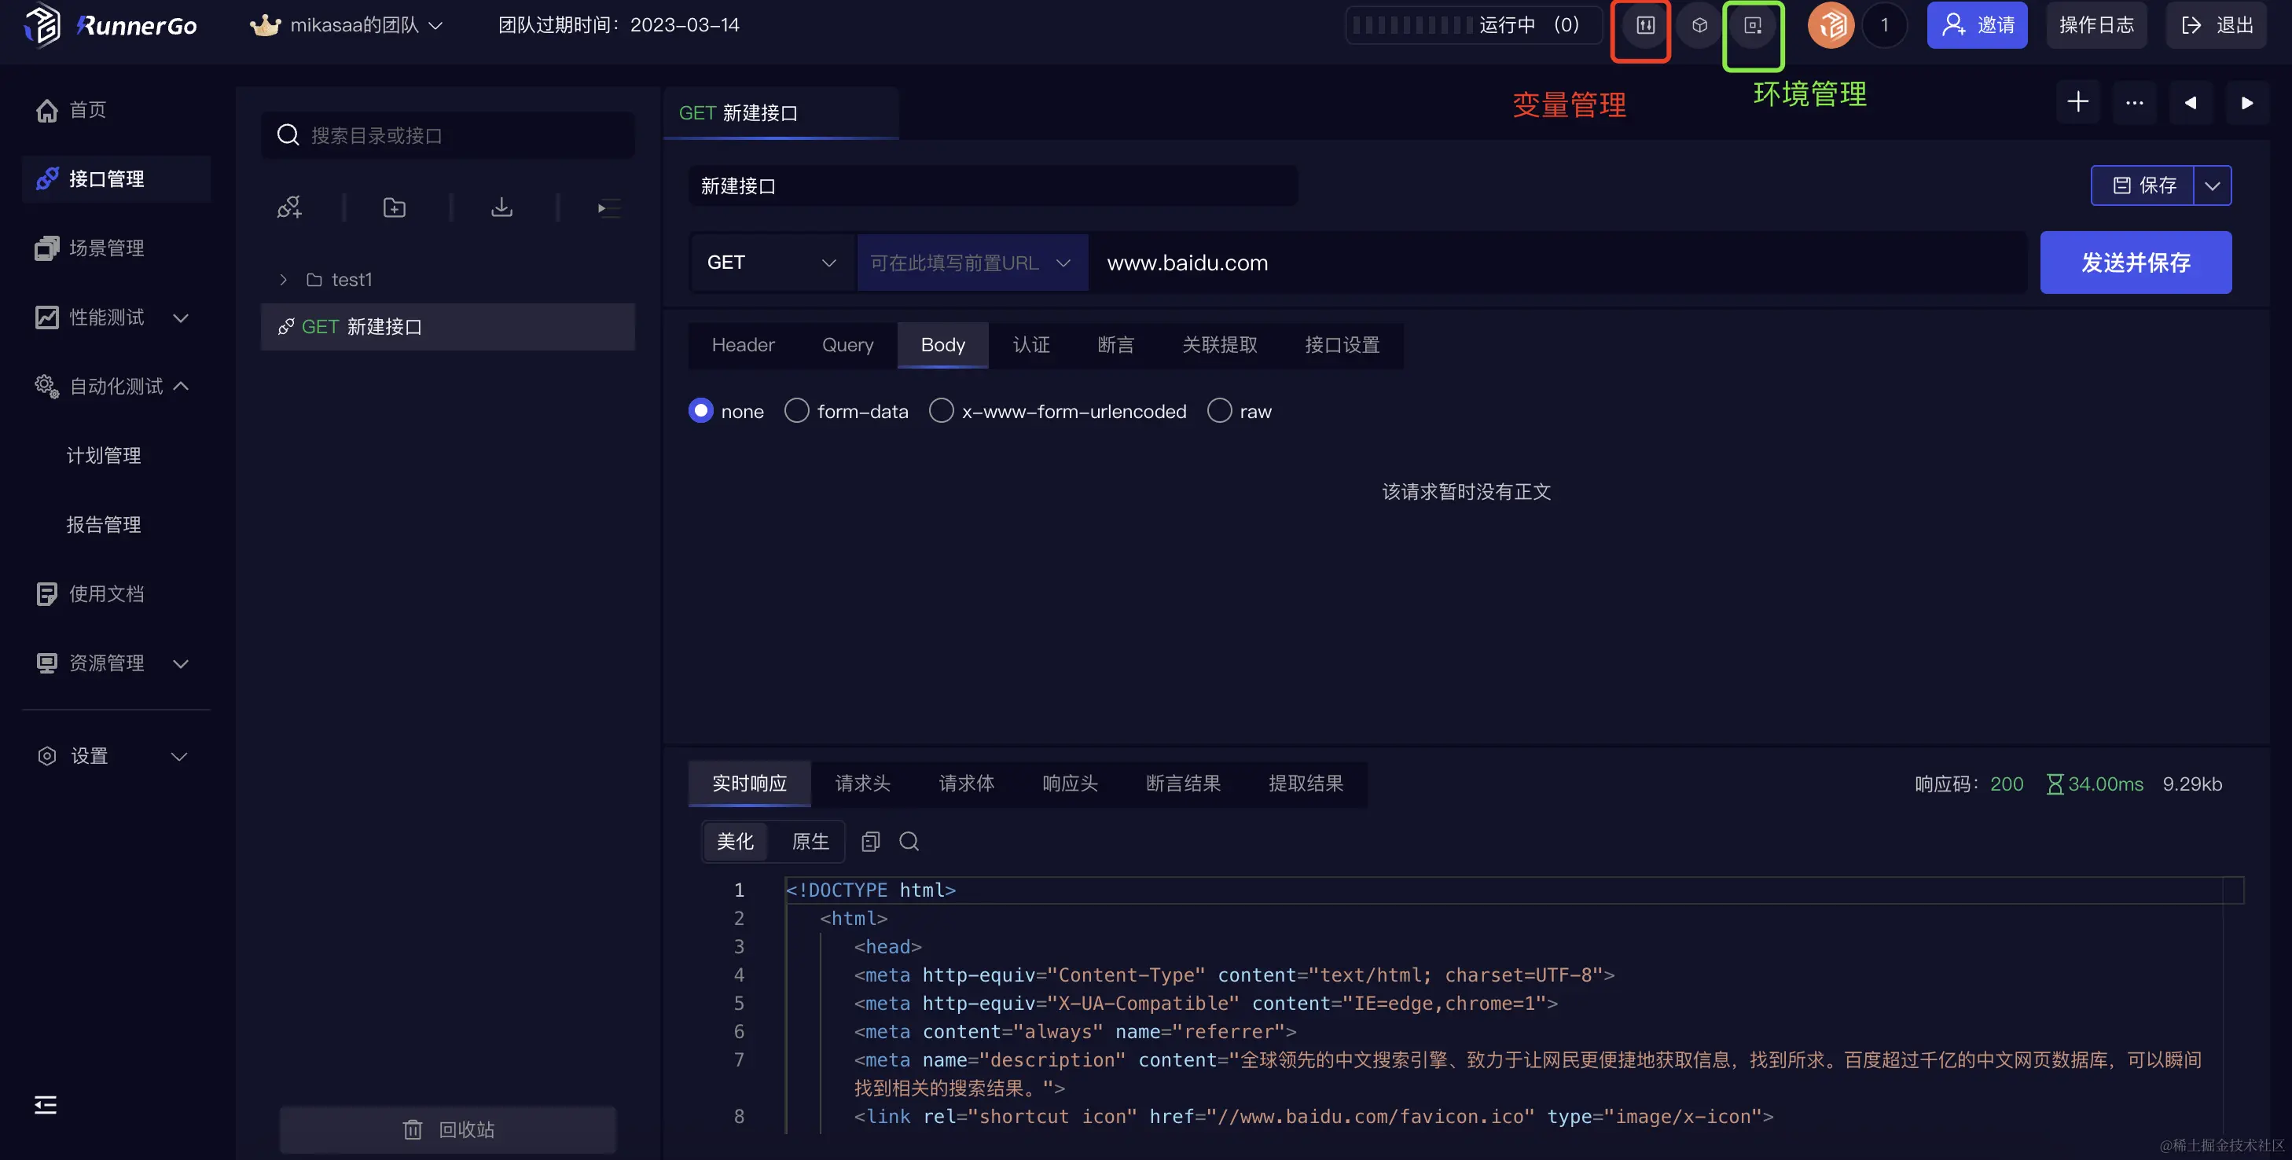Click the import download icon
The image size is (2292, 1160).
[x=501, y=208]
